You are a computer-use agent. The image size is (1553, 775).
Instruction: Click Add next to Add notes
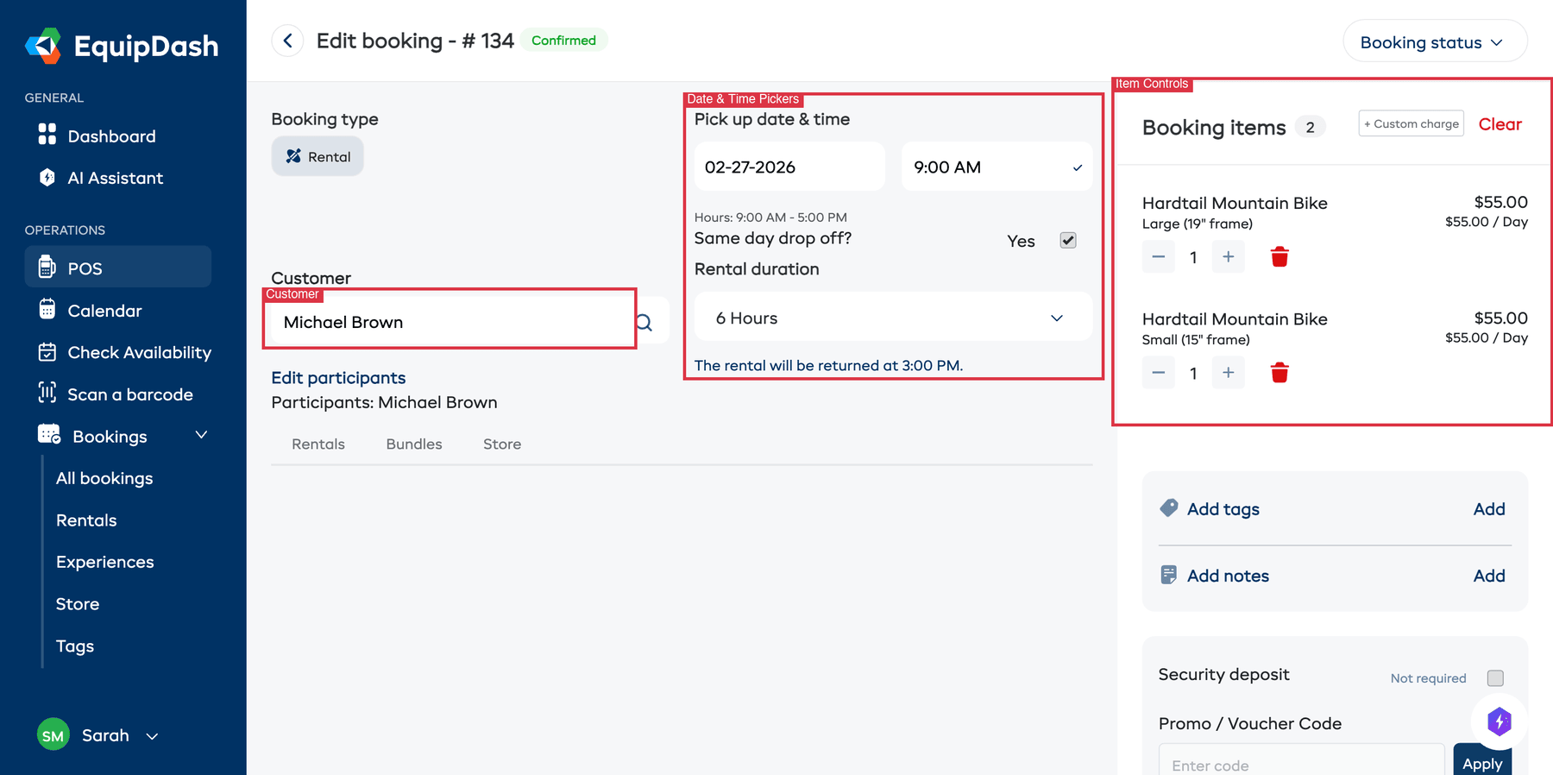(1489, 576)
